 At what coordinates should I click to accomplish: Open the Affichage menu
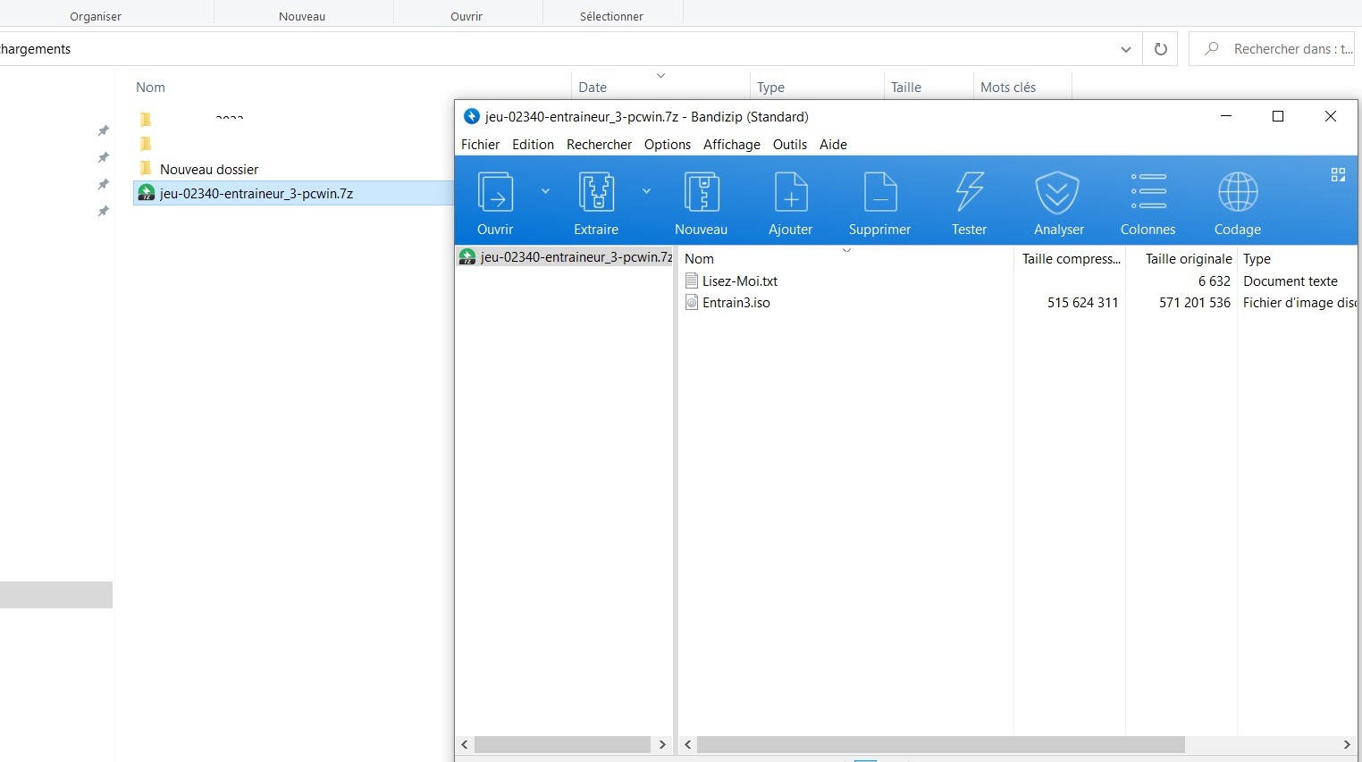[x=732, y=145]
